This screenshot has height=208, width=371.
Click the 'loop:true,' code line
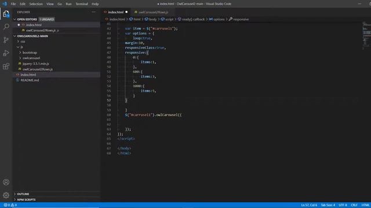143,38
